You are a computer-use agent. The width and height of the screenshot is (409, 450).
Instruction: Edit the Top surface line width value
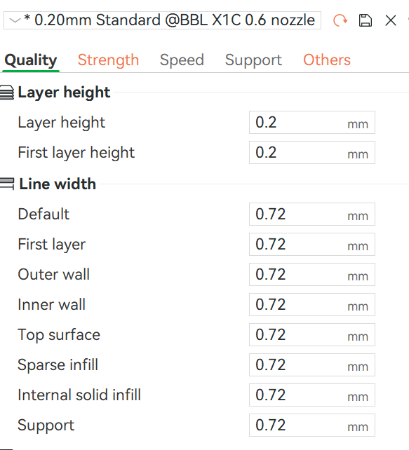[312, 334]
